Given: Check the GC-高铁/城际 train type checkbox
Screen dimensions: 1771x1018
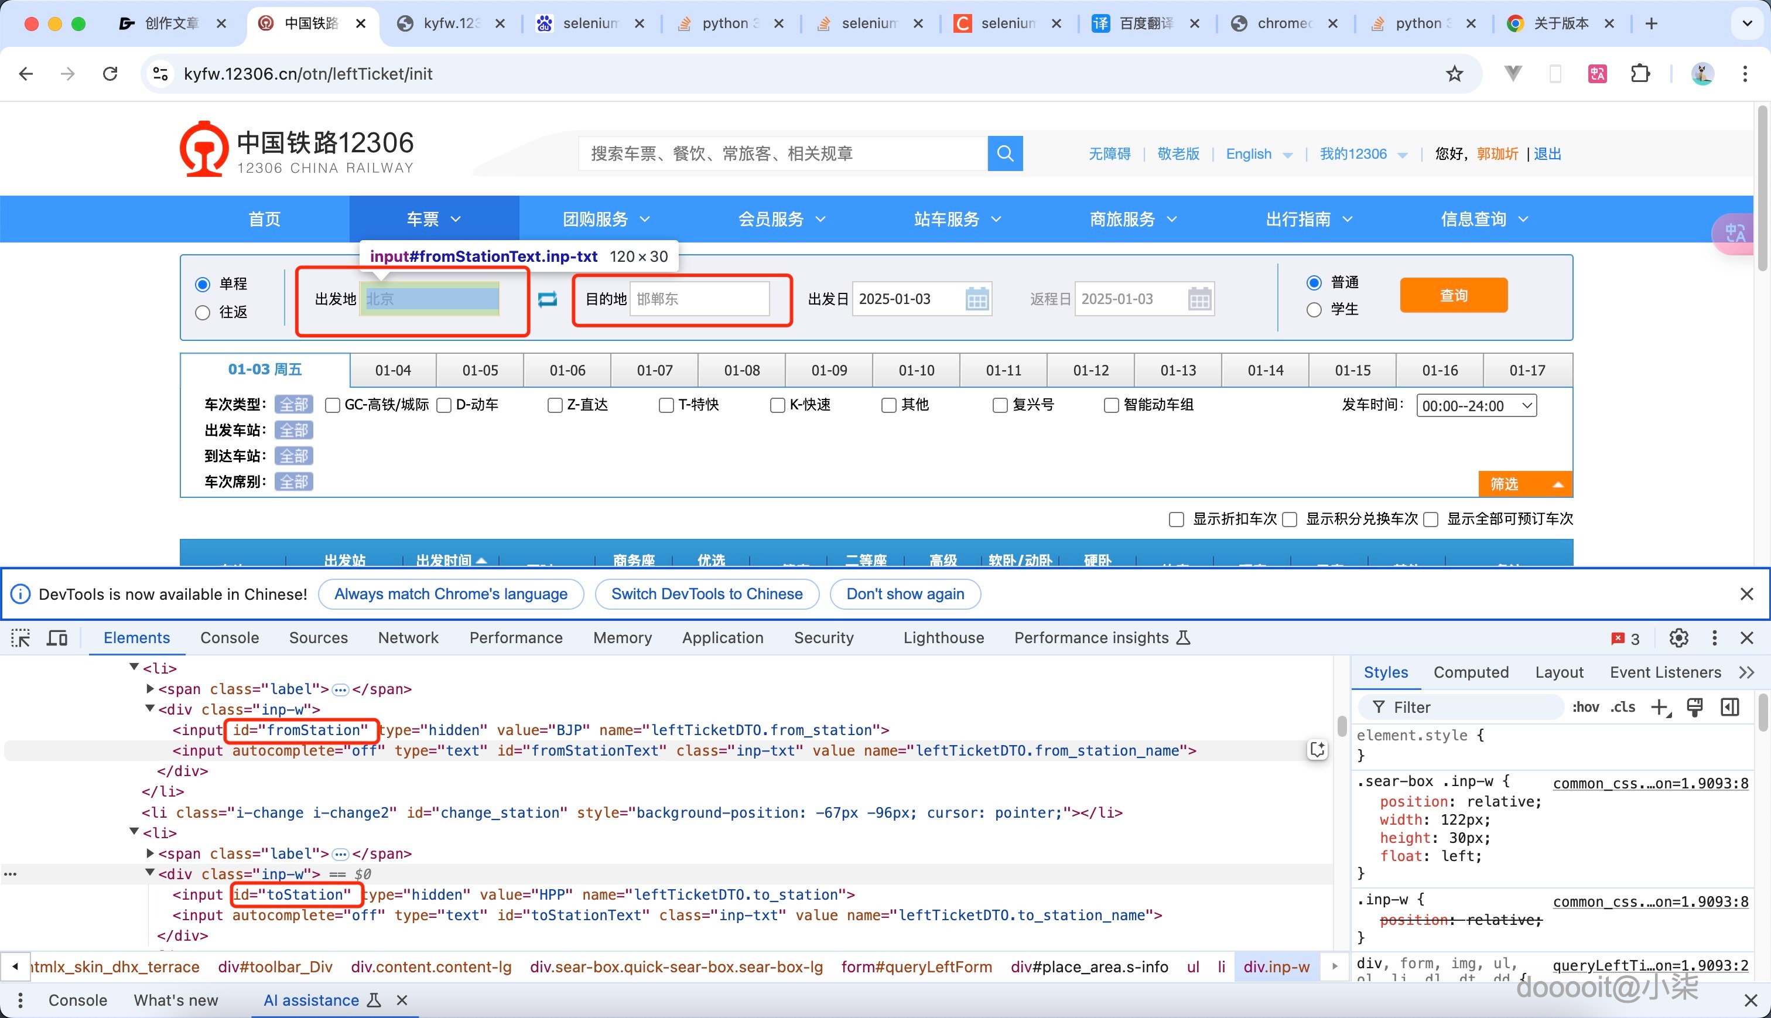Looking at the screenshot, I should click(x=333, y=405).
